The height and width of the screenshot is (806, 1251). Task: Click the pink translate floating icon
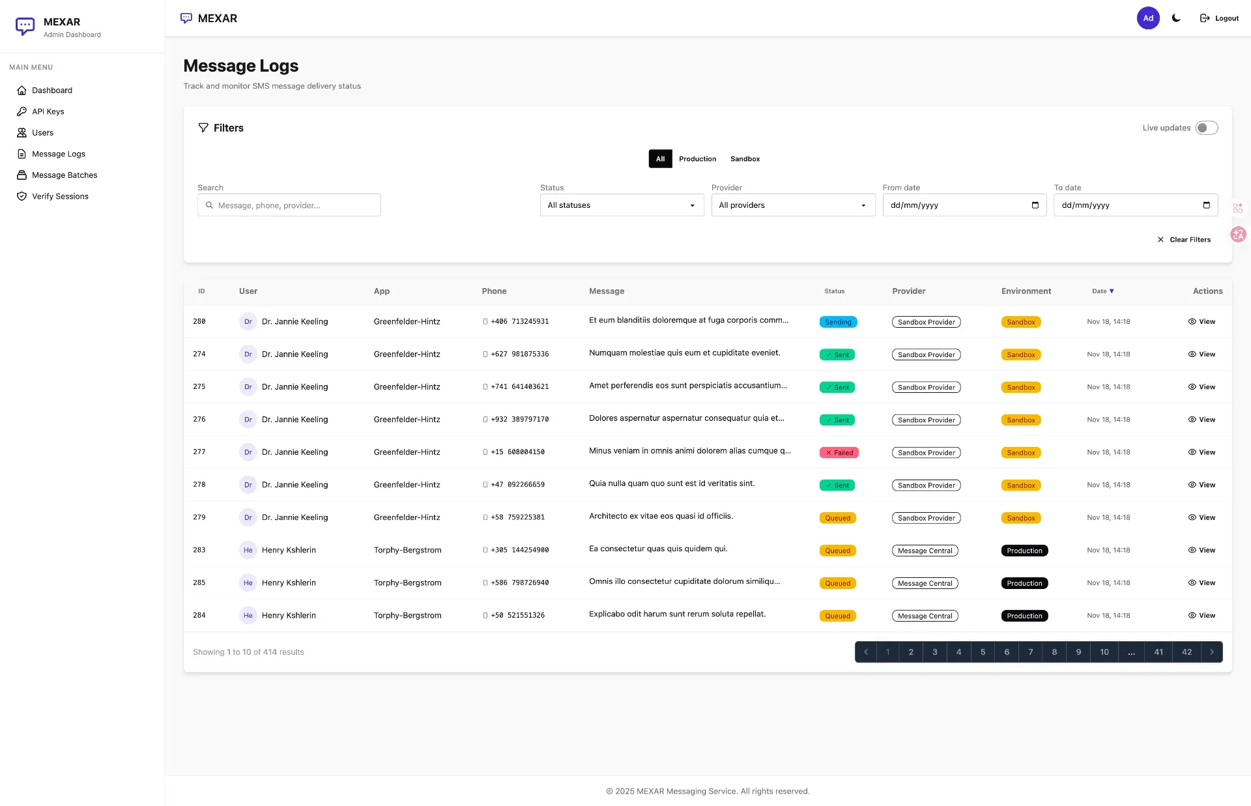click(x=1237, y=235)
